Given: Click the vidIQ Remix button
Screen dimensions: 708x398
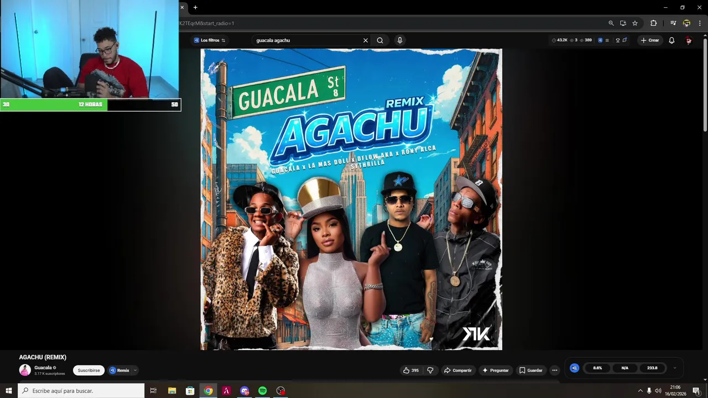Looking at the screenshot, I should (119, 370).
